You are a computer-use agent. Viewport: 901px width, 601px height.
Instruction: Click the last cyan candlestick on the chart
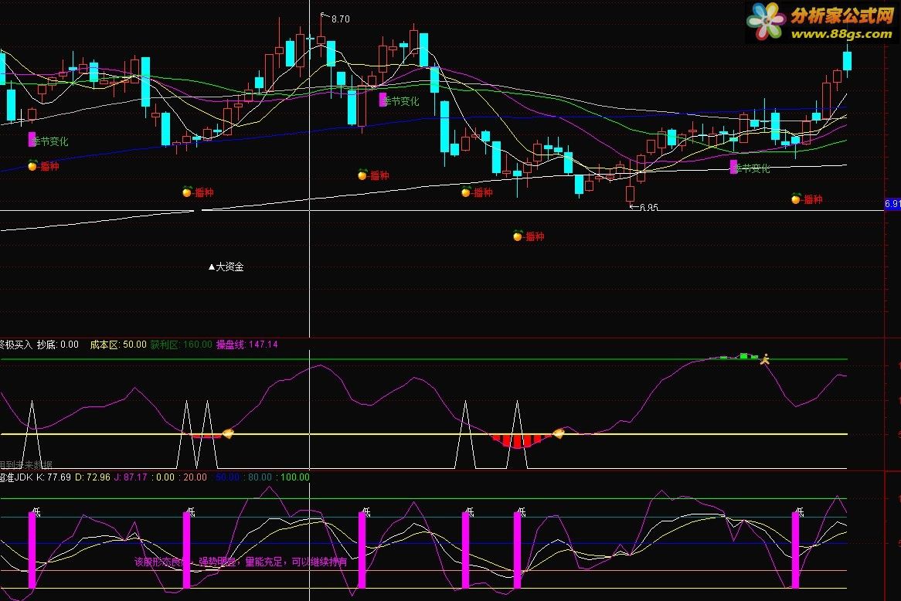tap(847, 62)
